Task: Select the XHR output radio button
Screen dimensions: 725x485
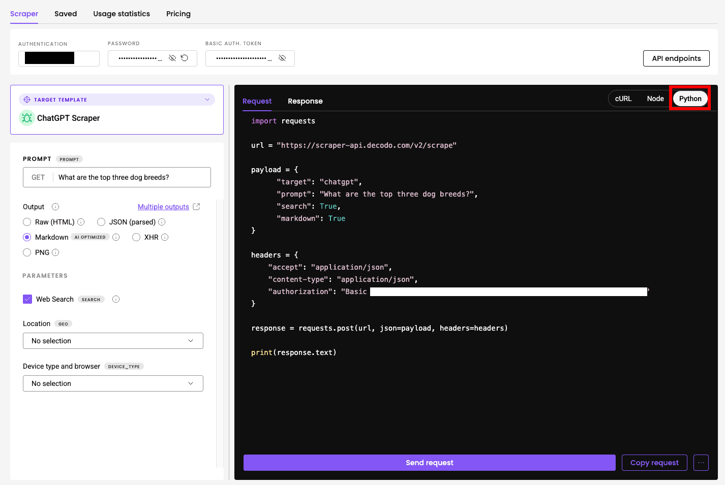Action: click(x=136, y=237)
